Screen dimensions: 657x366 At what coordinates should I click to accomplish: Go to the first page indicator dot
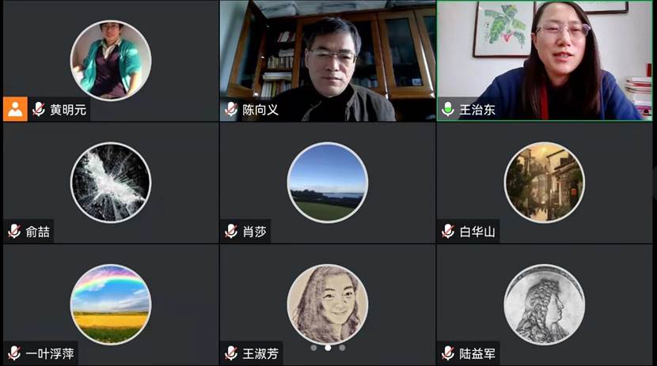(313, 348)
